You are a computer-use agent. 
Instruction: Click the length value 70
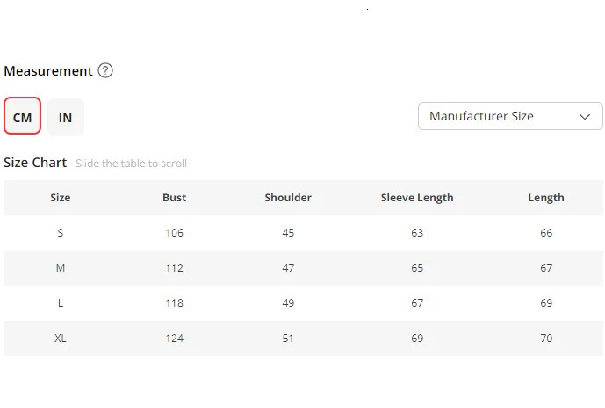(546, 339)
